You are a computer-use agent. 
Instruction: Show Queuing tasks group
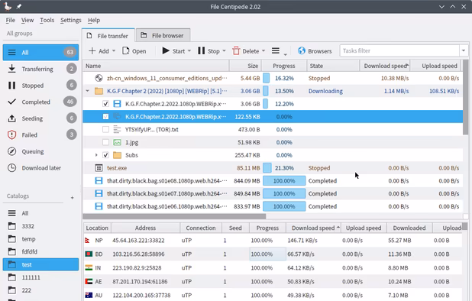click(x=40, y=151)
